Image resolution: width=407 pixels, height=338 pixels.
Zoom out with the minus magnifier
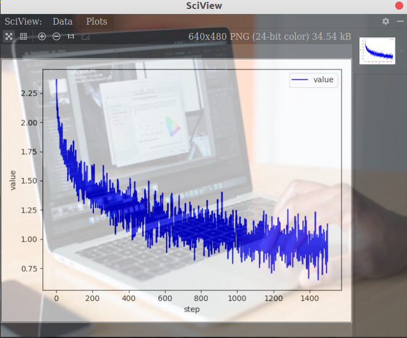56,36
